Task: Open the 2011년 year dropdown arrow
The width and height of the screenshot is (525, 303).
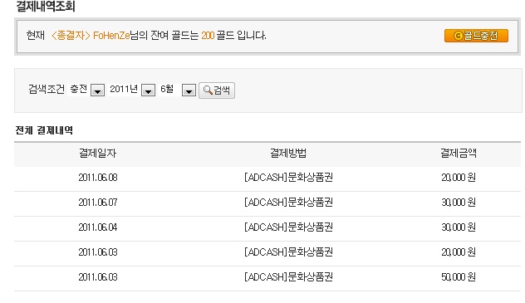Action: click(x=148, y=90)
